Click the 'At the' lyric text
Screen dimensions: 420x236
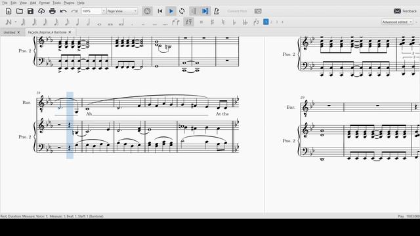222,114
